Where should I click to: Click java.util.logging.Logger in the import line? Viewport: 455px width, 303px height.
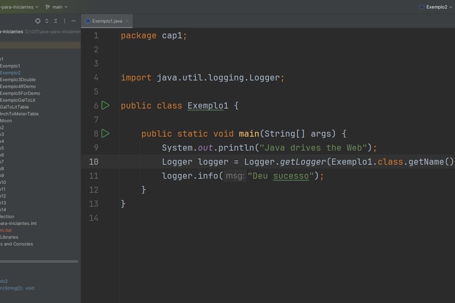coord(218,78)
